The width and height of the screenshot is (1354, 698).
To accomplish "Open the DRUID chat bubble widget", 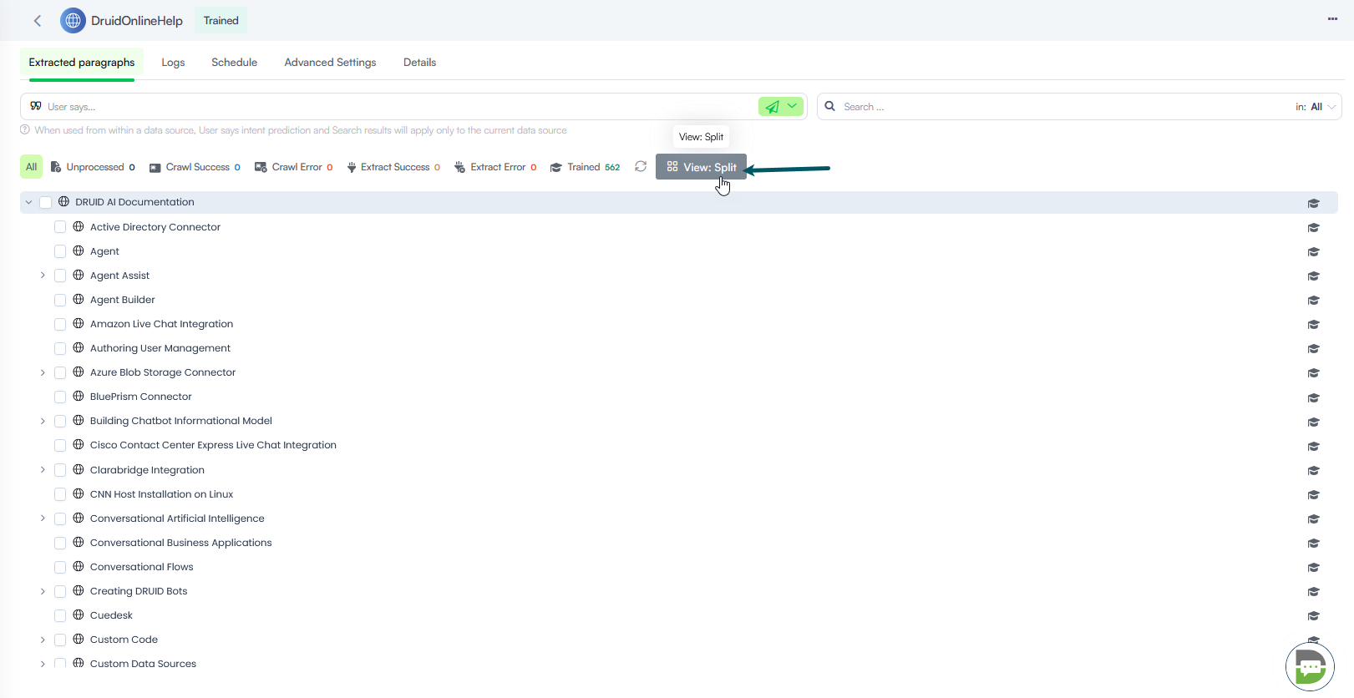I will point(1310,666).
